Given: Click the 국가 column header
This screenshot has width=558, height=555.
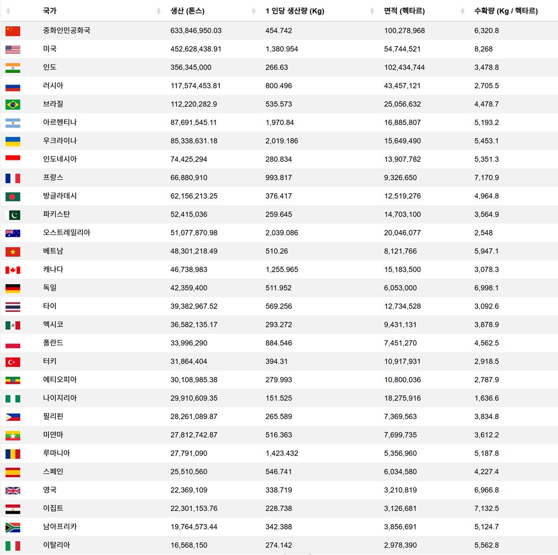Looking at the screenshot, I should 50,11.
